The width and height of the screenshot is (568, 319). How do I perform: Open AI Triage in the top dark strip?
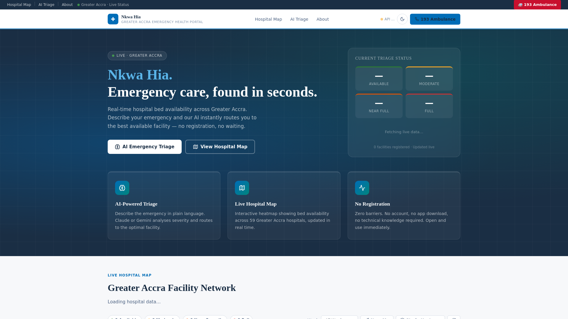pyautogui.click(x=46, y=5)
